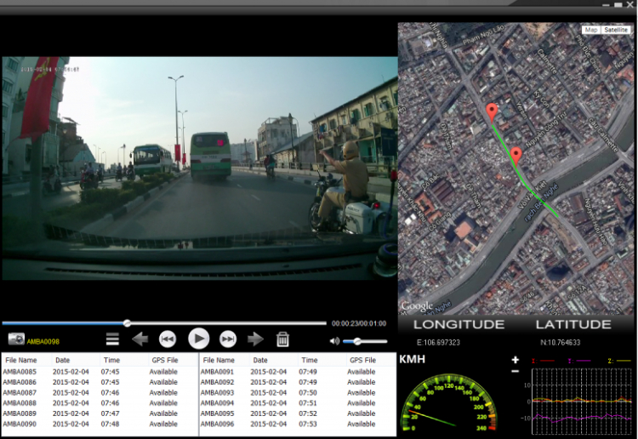Select the file AMBA0094 in list
The width and height of the screenshot is (638, 439).
tap(297, 402)
